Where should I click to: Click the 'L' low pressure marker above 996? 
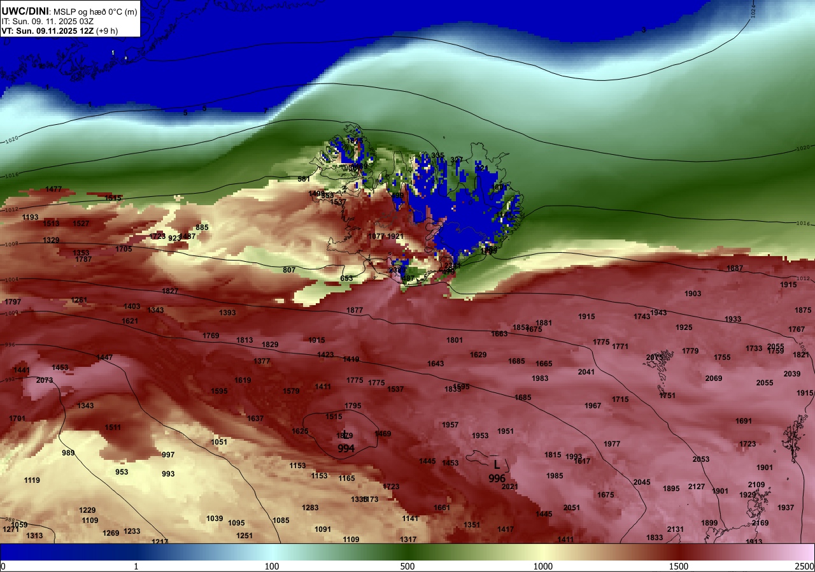[x=497, y=465]
